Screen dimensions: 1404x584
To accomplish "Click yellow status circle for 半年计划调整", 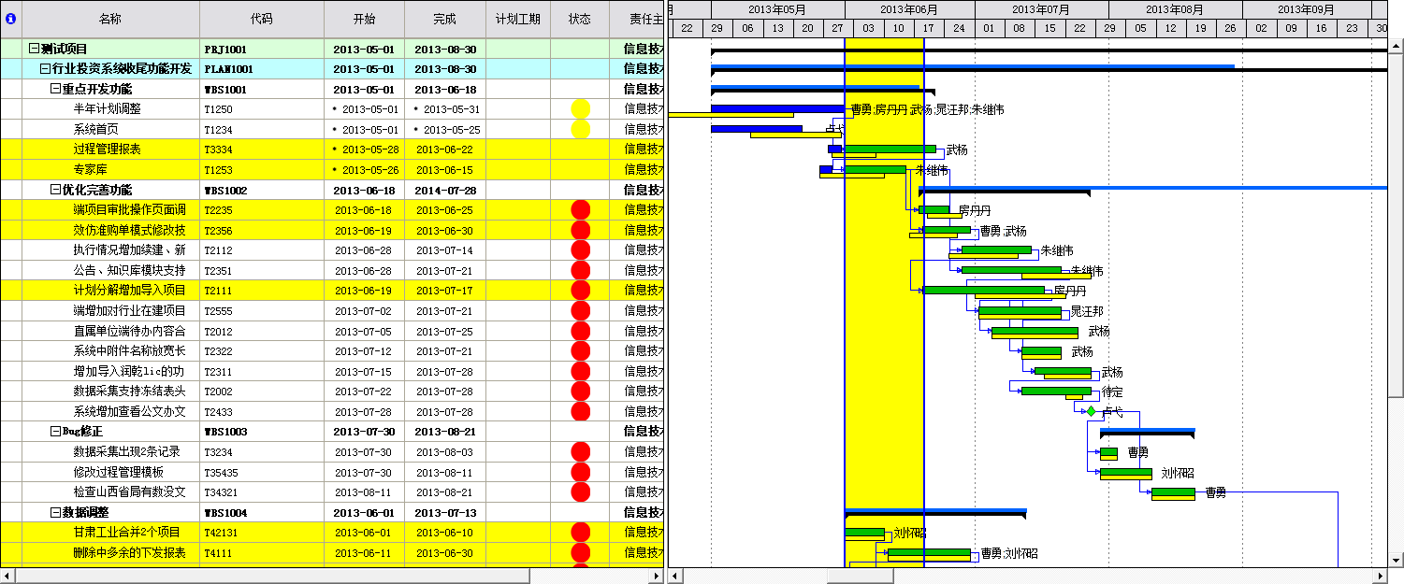I will pyautogui.click(x=580, y=109).
